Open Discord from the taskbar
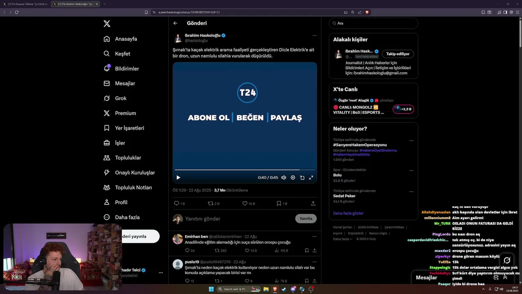Viewport: 522px width, 294px height. [x=293, y=289]
